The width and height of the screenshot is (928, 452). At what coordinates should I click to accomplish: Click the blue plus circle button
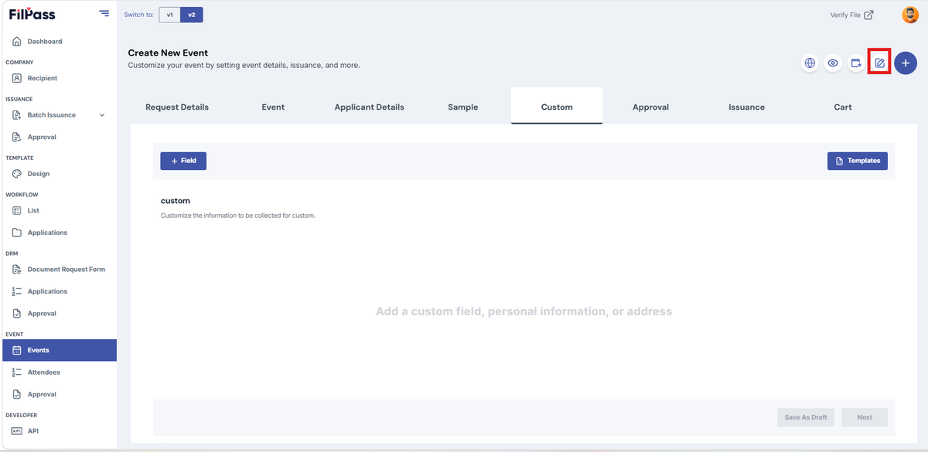[x=906, y=63]
